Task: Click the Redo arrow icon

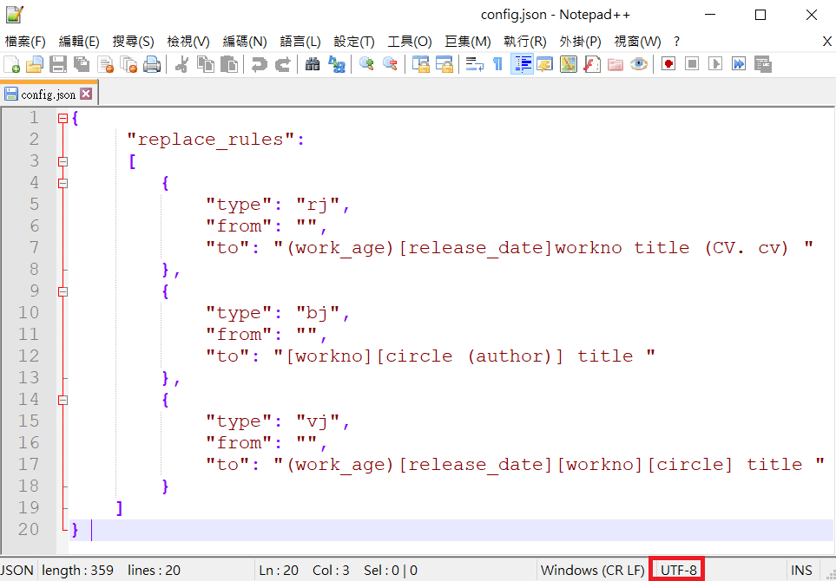Action: tap(282, 63)
